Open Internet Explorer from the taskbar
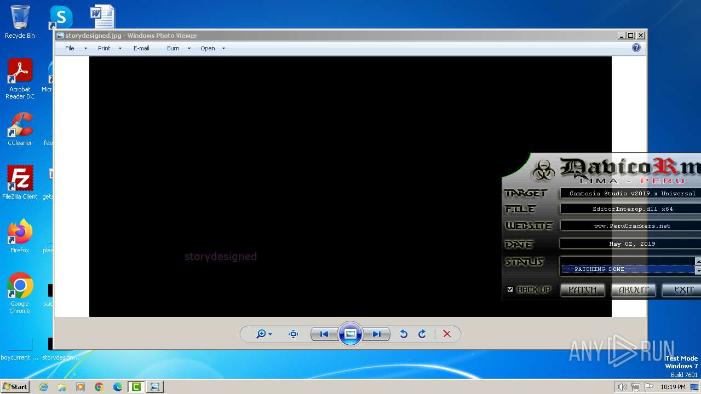Screen dimensions: 701x394 pyautogui.click(x=43, y=387)
